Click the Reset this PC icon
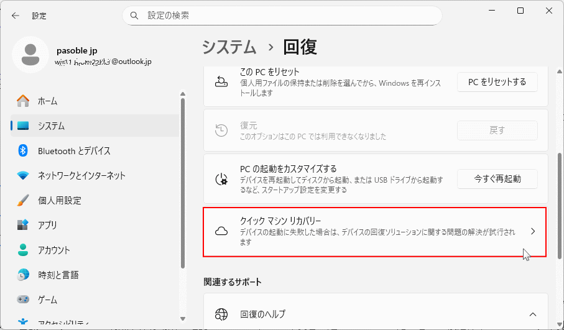Image resolution: width=564 pixels, height=330 pixels. click(x=221, y=81)
